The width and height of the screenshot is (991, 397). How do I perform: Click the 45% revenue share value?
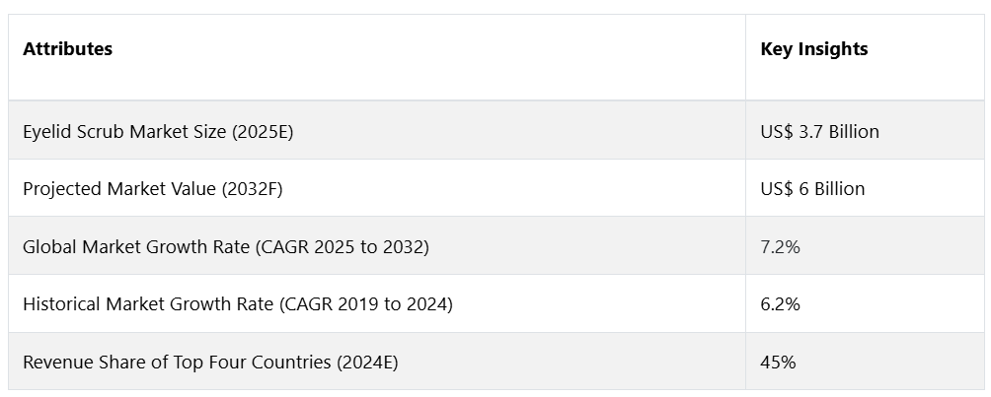coord(778,363)
